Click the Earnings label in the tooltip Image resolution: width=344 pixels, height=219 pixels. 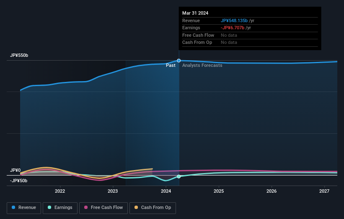(x=191, y=28)
